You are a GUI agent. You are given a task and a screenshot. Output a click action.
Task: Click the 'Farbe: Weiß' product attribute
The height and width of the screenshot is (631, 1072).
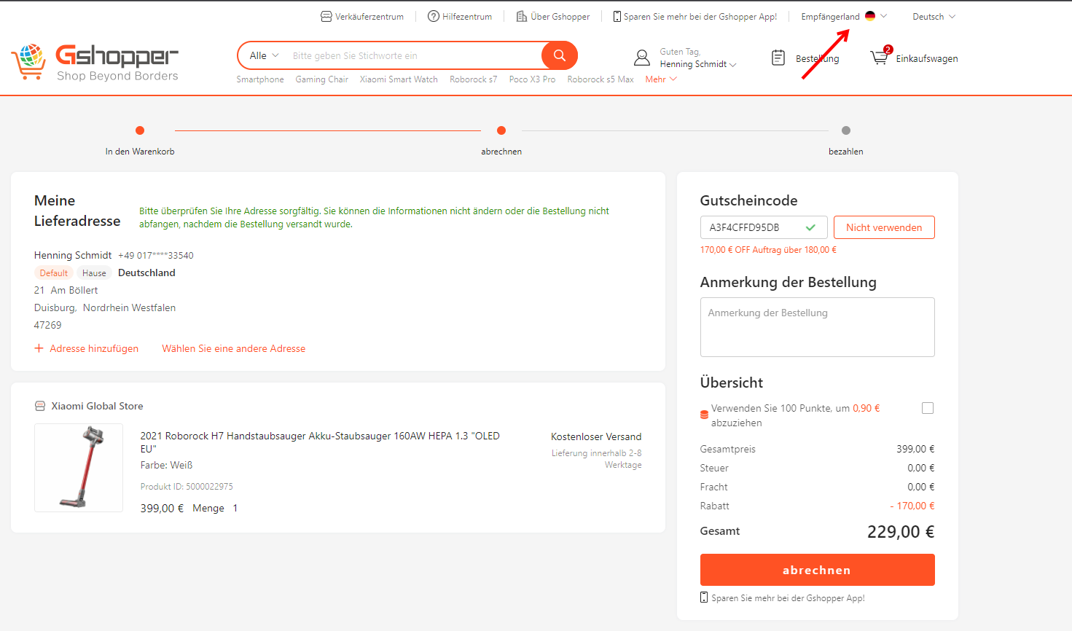coord(166,465)
